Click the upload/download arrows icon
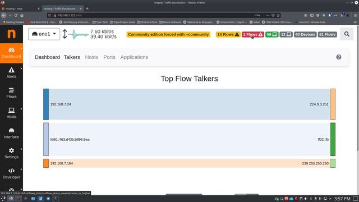This screenshot has width=359, height=202. 65,34
